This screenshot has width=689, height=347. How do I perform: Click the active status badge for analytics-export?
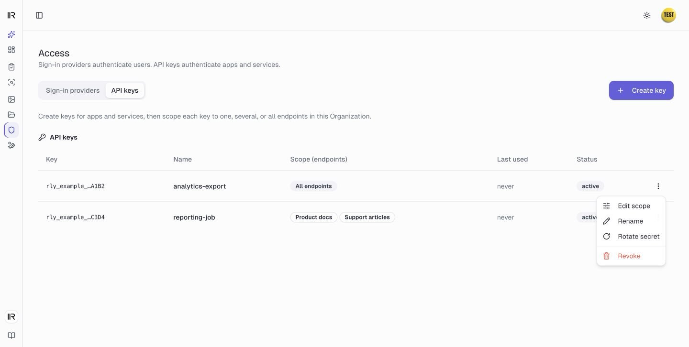590,186
